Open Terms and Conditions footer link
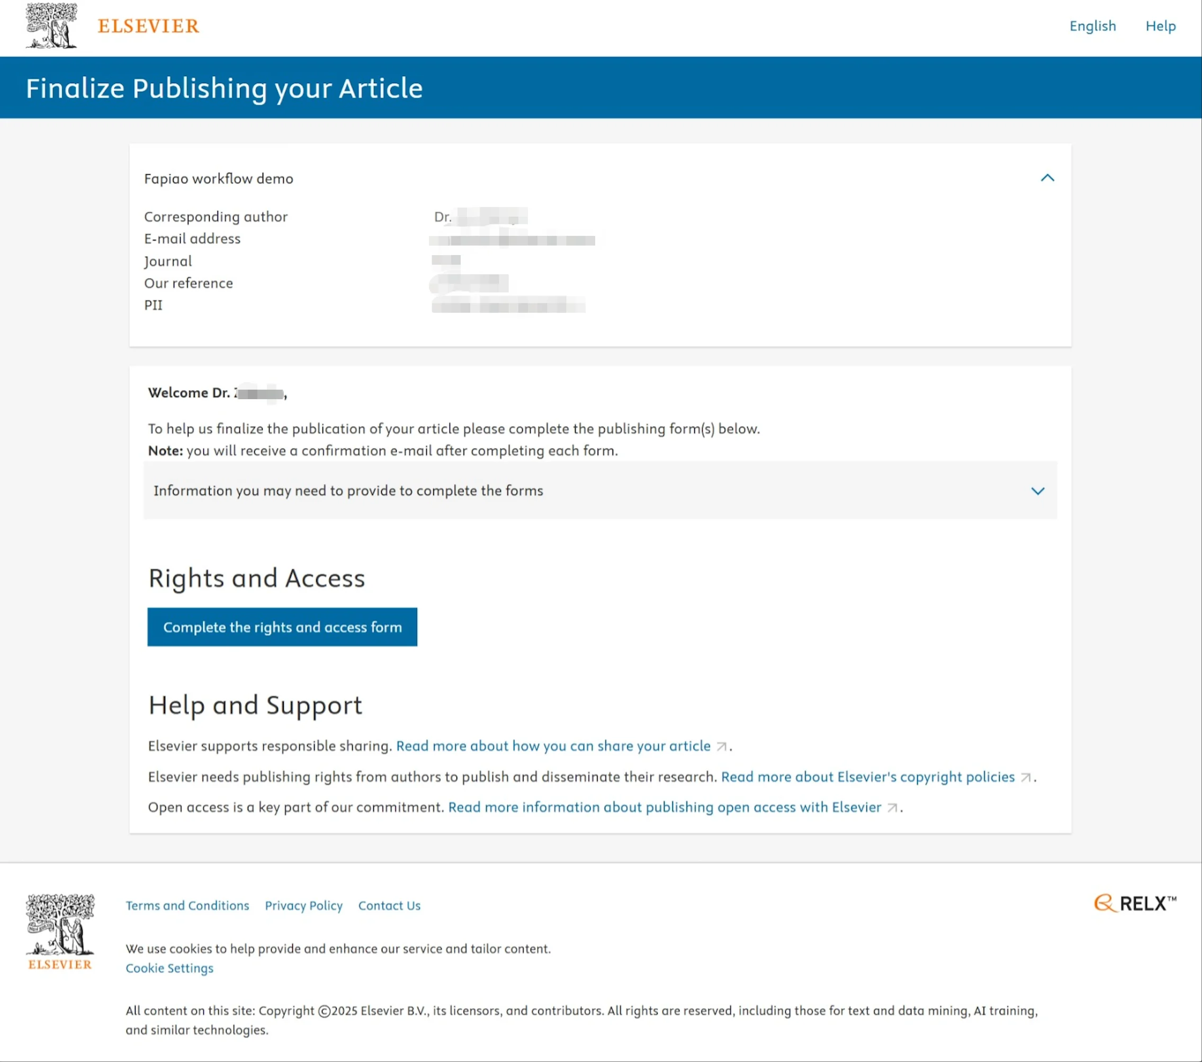Viewport: 1202px width, 1062px height. [187, 906]
